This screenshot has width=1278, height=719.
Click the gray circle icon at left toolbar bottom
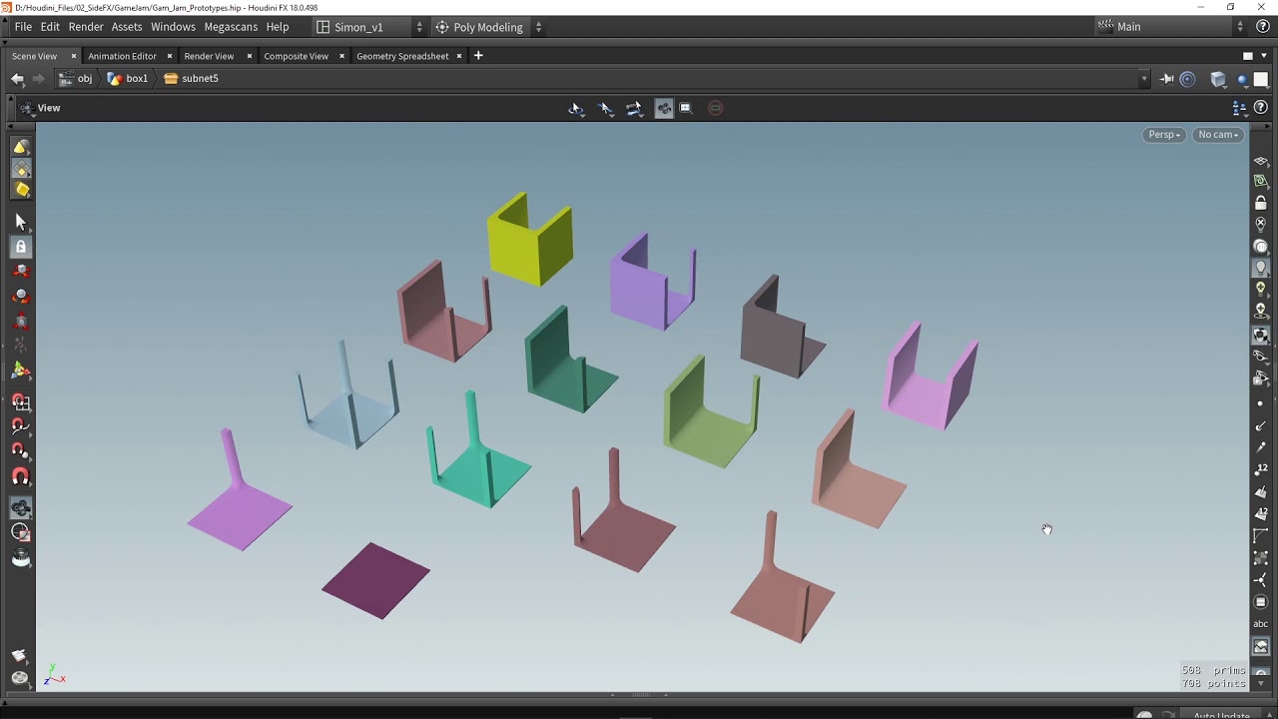[x=19, y=677]
